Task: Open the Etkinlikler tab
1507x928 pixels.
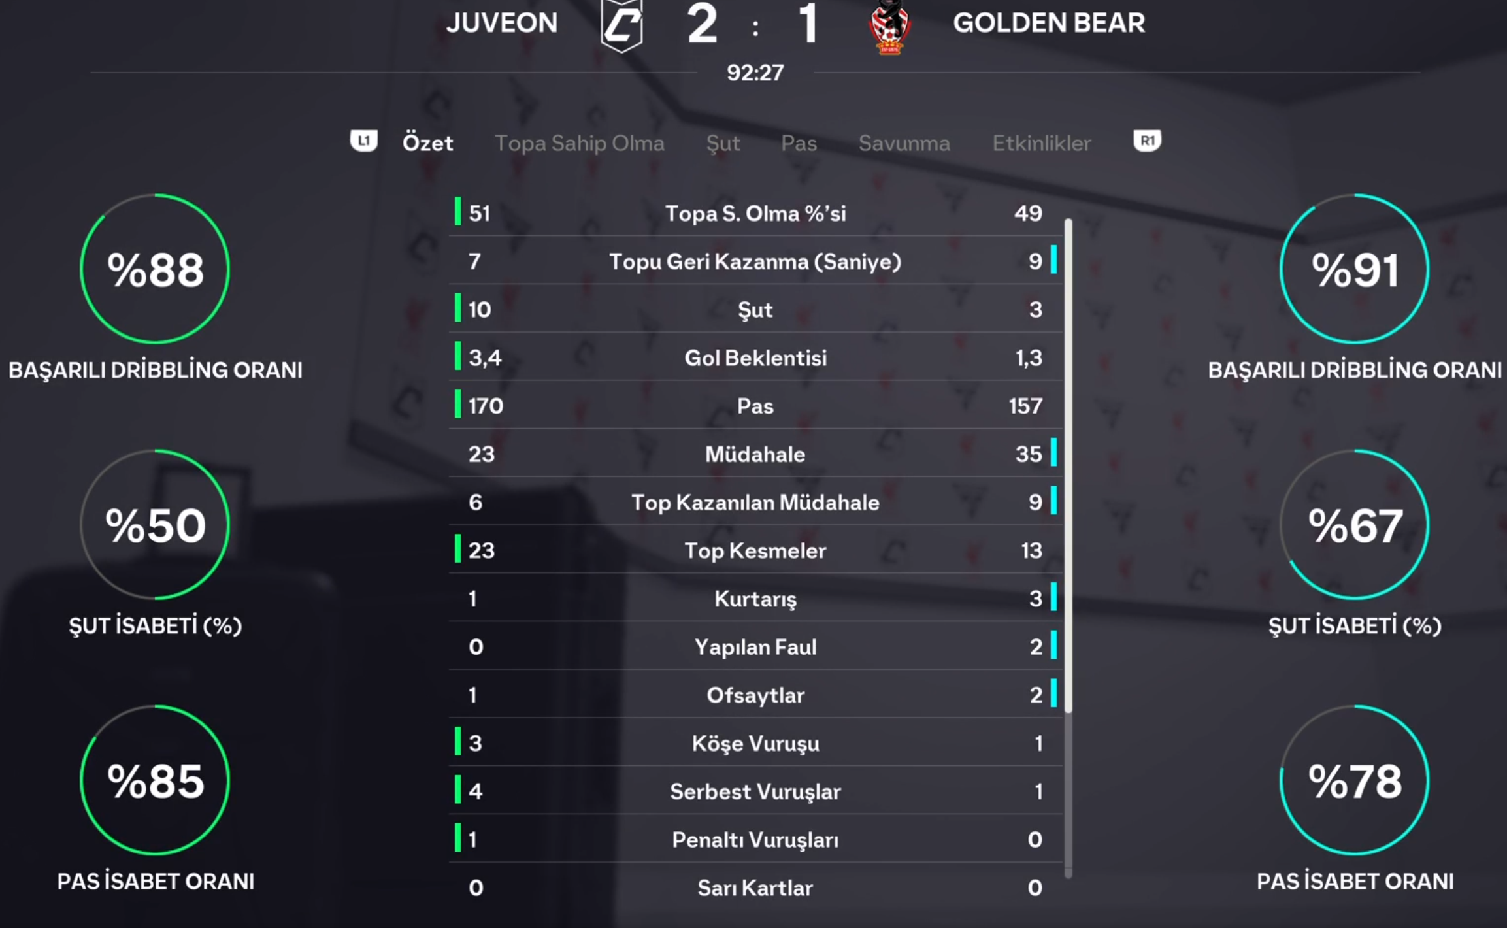Action: click(1042, 143)
